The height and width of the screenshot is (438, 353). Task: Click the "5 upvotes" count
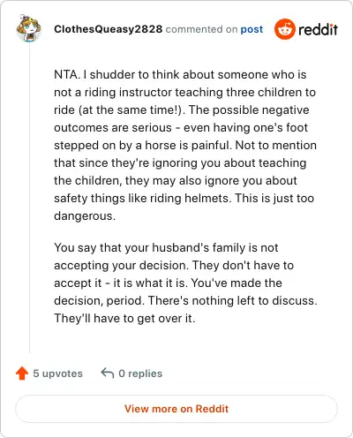[x=57, y=374]
